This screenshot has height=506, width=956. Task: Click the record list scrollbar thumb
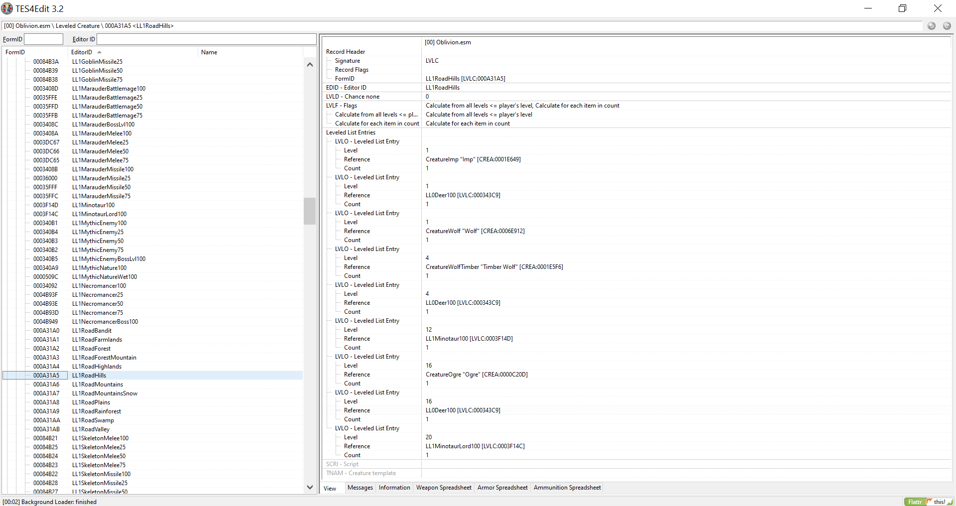[310, 211]
